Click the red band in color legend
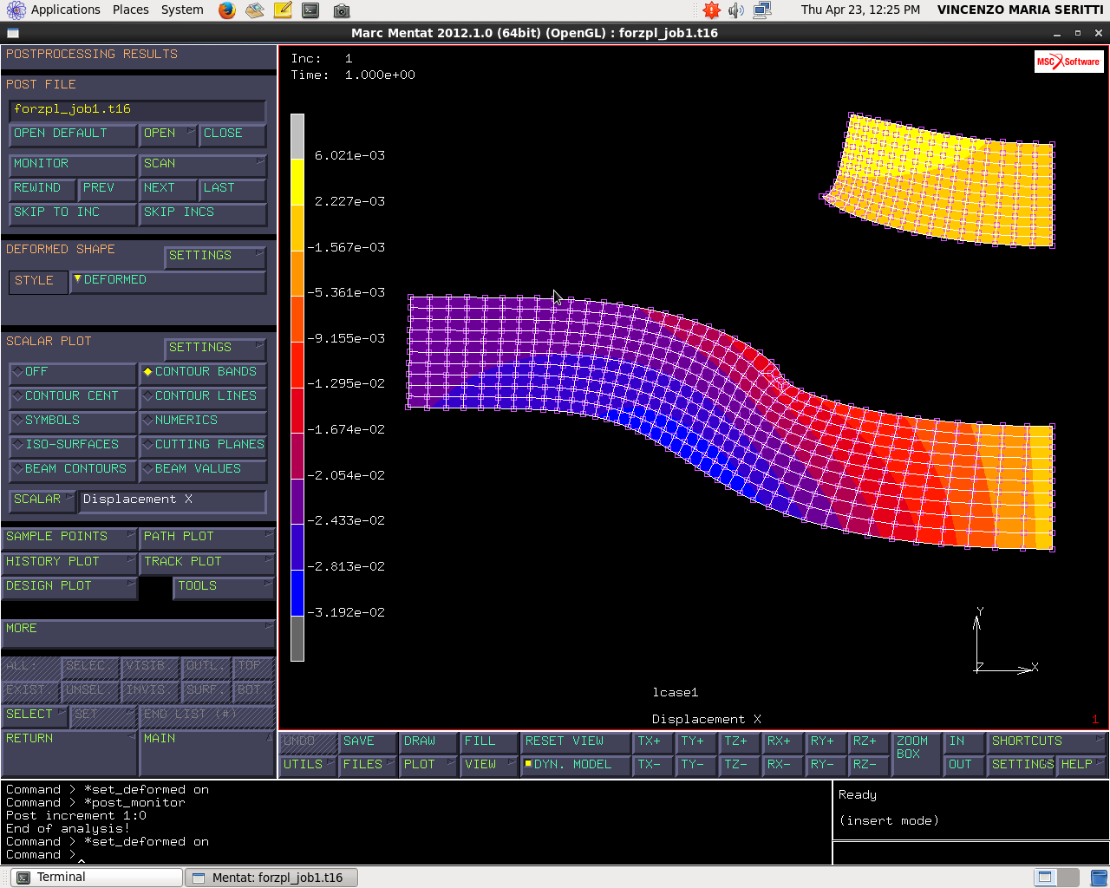The height and width of the screenshot is (888, 1110). (x=297, y=364)
